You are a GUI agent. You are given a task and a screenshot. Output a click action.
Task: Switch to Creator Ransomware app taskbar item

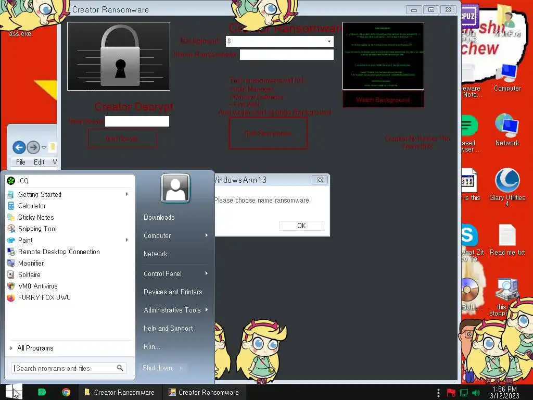[x=205, y=392]
